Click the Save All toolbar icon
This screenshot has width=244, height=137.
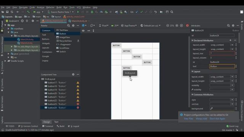[7, 12]
